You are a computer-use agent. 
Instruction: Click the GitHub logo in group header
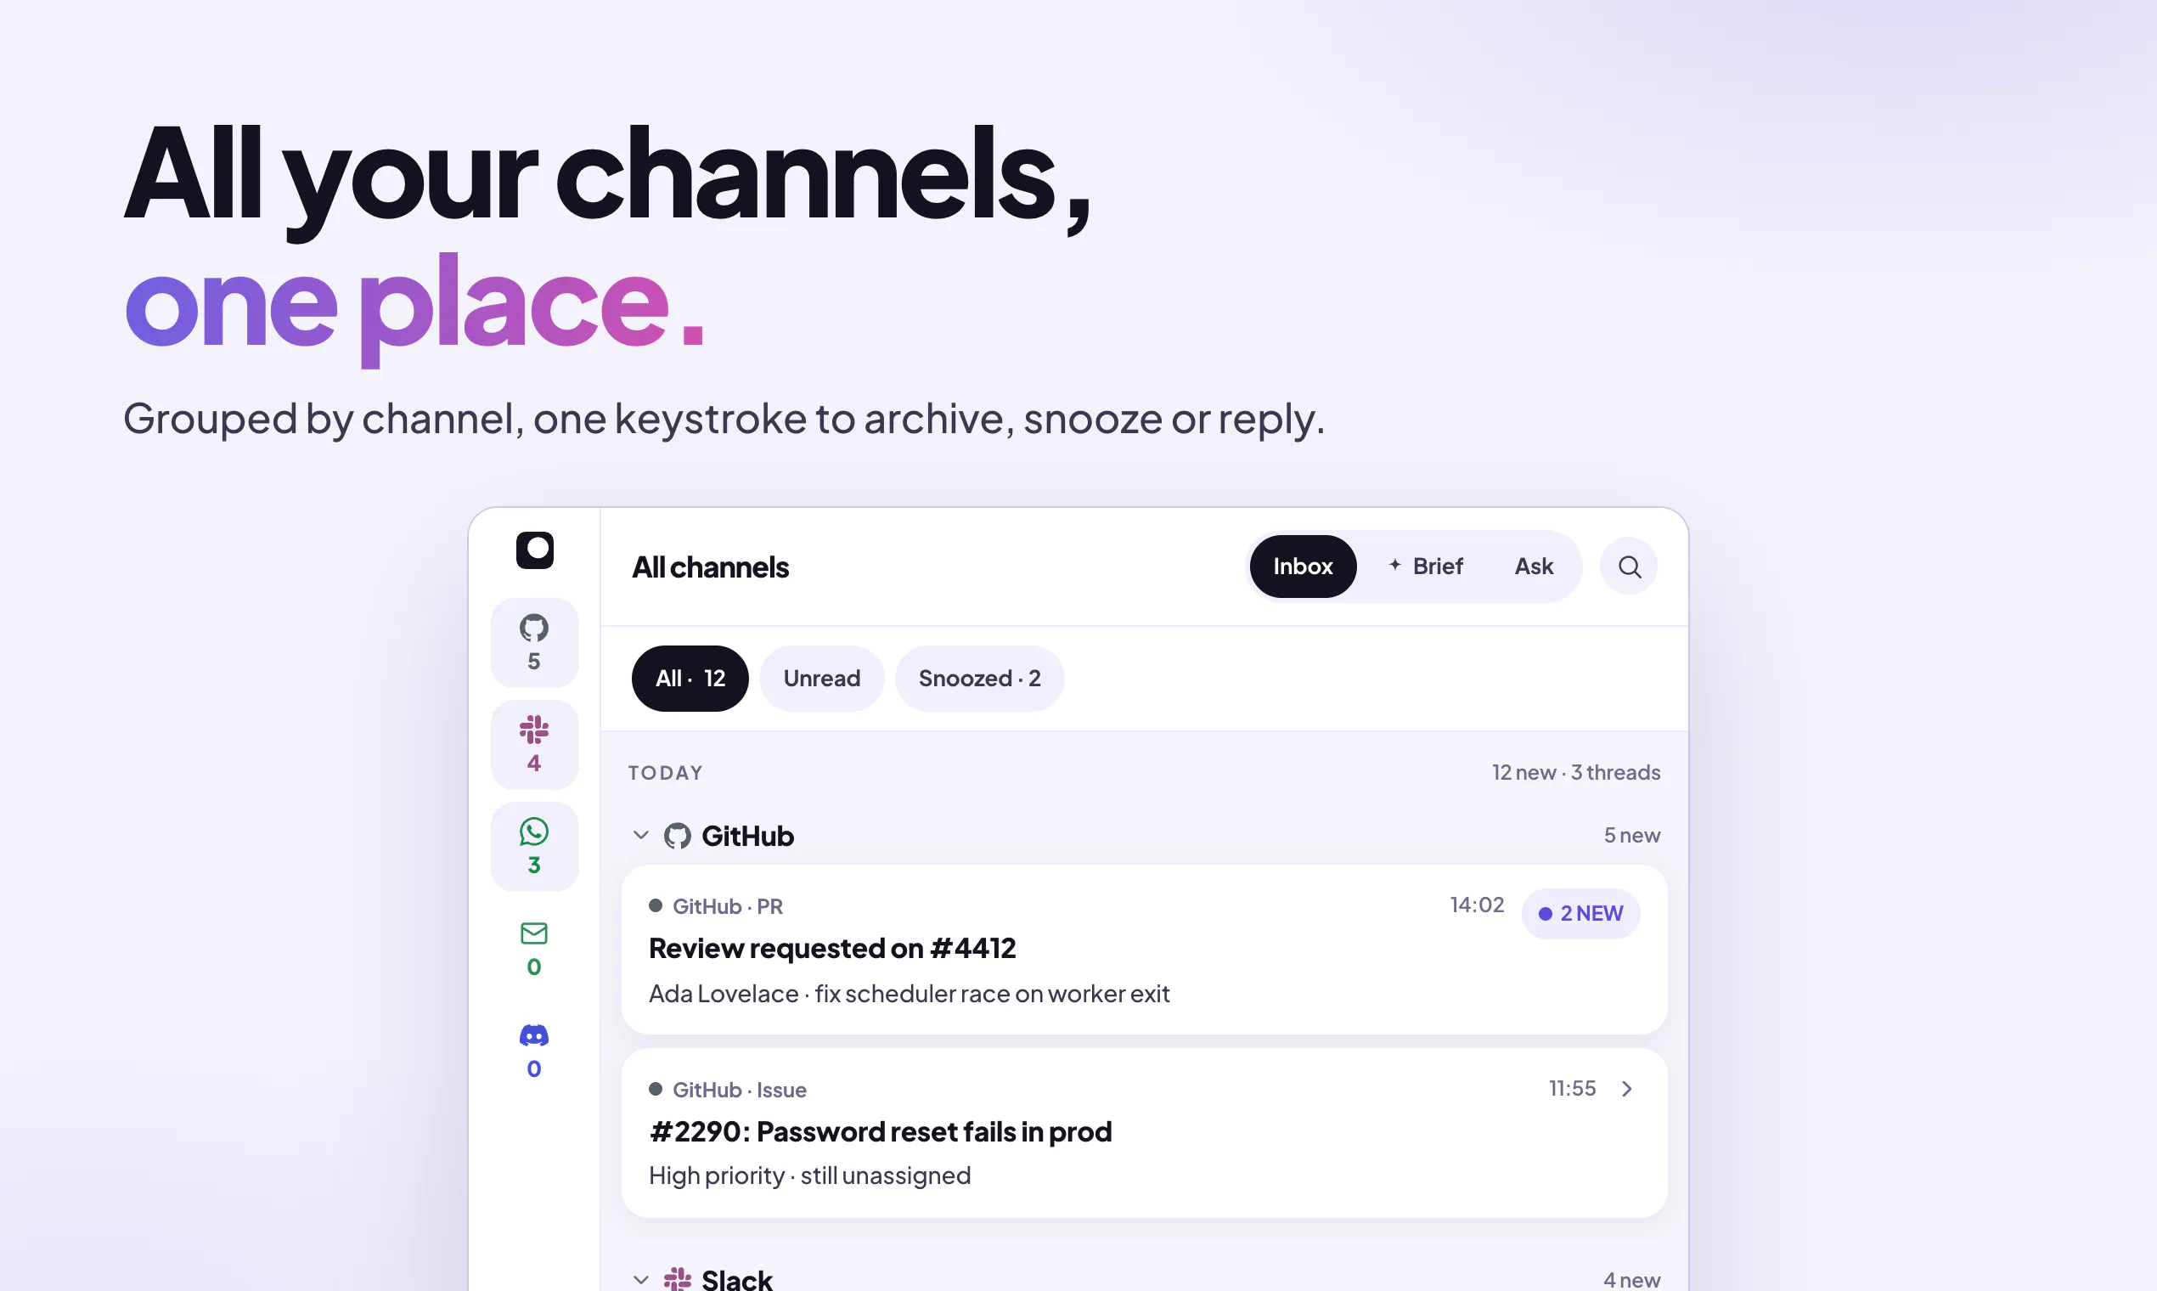(678, 836)
